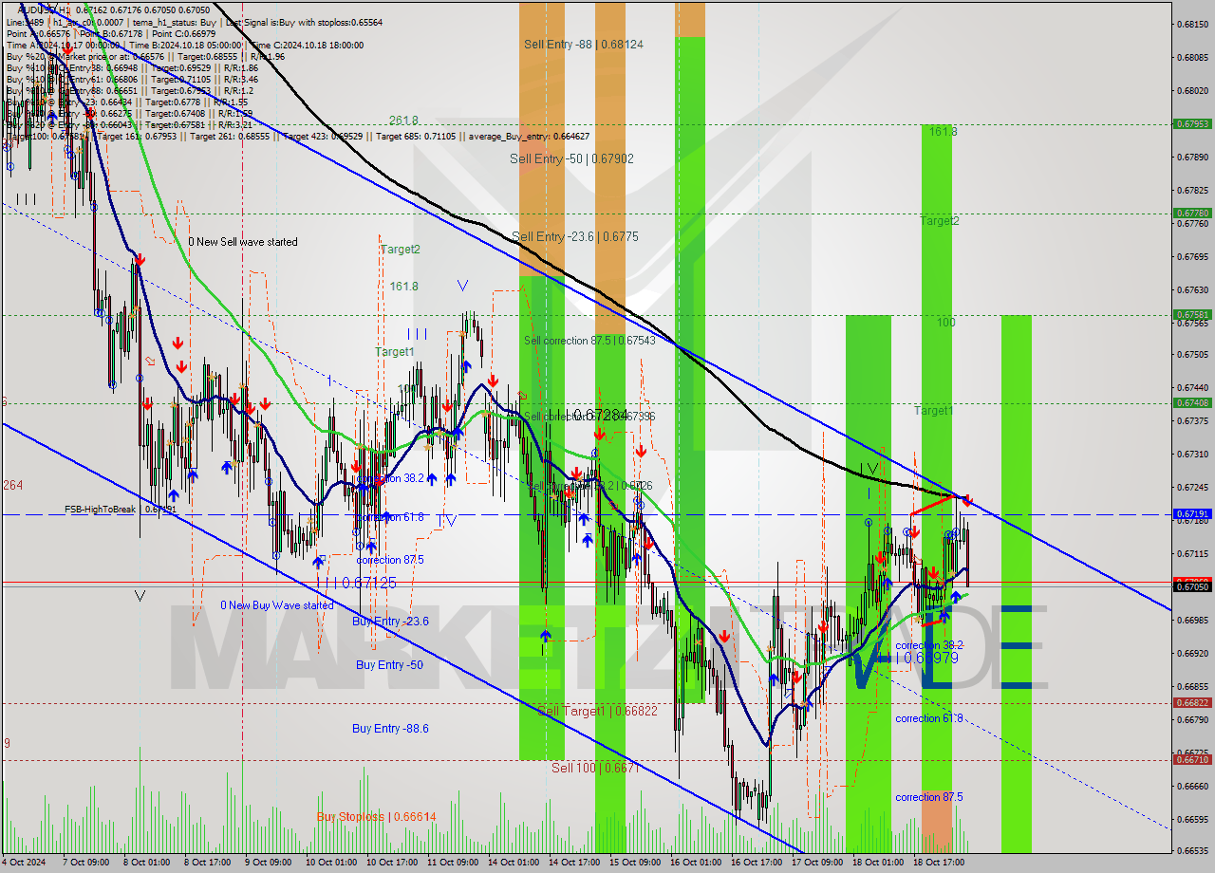Select the 'Sell Entry -23.6 | 0.6775' label

[575, 236]
